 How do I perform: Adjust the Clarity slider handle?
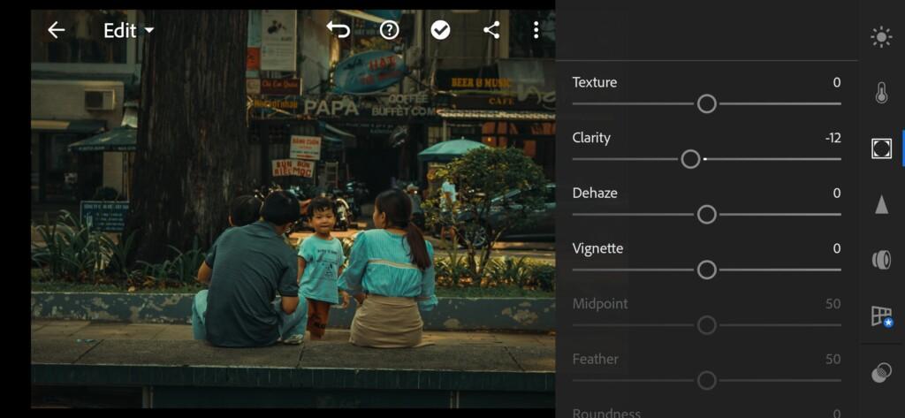point(690,159)
